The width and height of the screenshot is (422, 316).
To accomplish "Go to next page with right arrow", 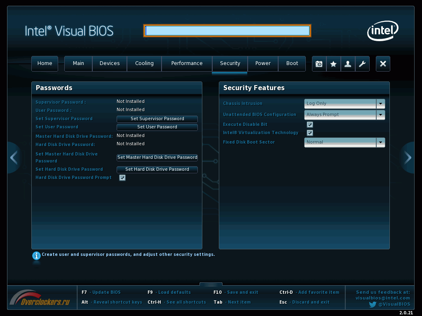I will pyautogui.click(x=408, y=158).
